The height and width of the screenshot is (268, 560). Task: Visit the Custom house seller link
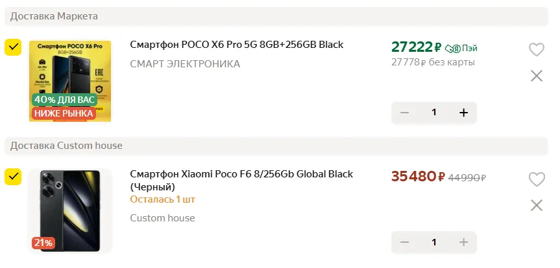162,218
